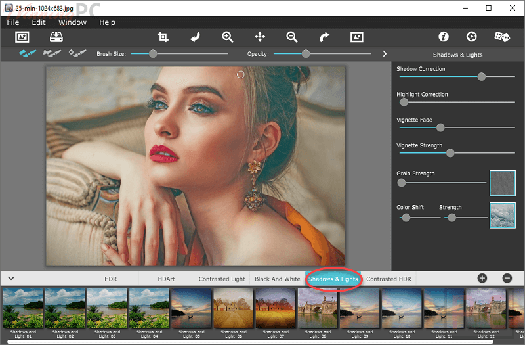Switch to the Contrasted Light tab
Screen dimensions: 525x345
[x=222, y=279]
